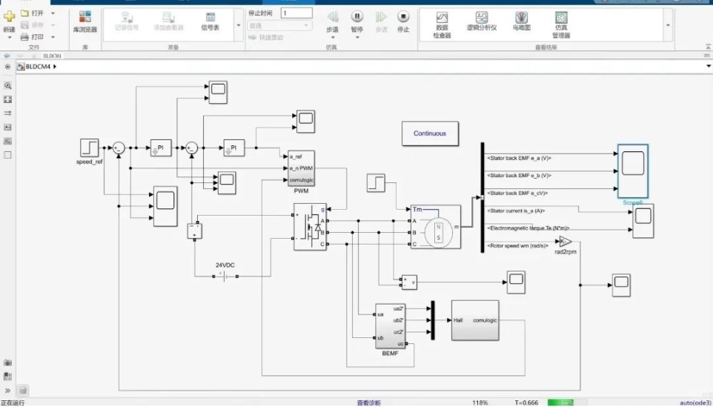The width and height of the screenshot is (713, 407).
Task: Click the 查看诊断 diagnostics link
Action: 368,403
